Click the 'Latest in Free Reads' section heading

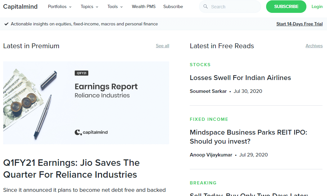tap(222, 46)
